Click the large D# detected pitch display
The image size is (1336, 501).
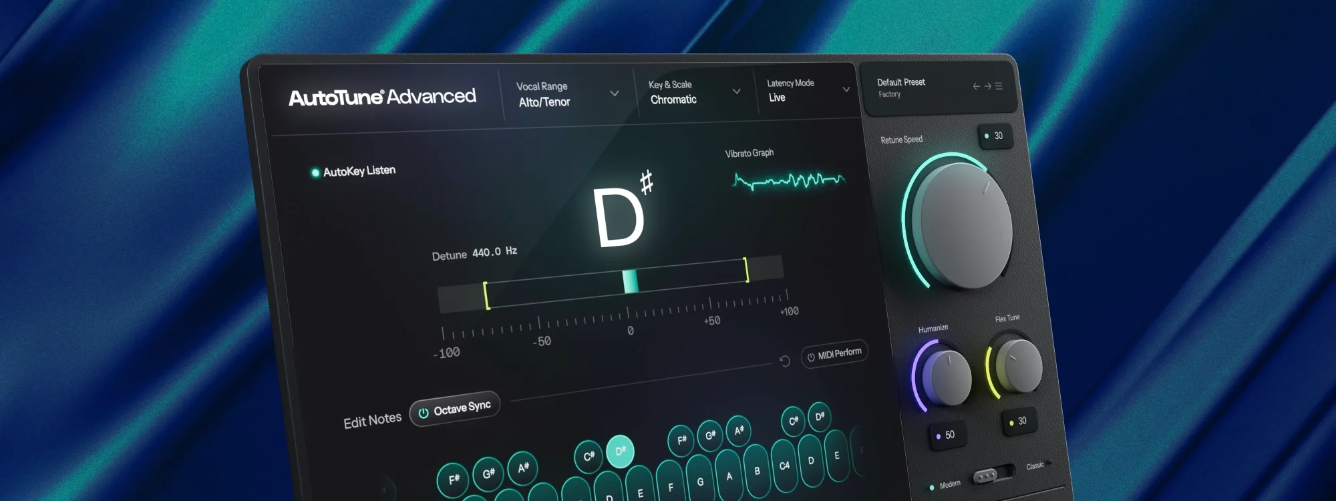pyautogui.click(x=623, y=210)
